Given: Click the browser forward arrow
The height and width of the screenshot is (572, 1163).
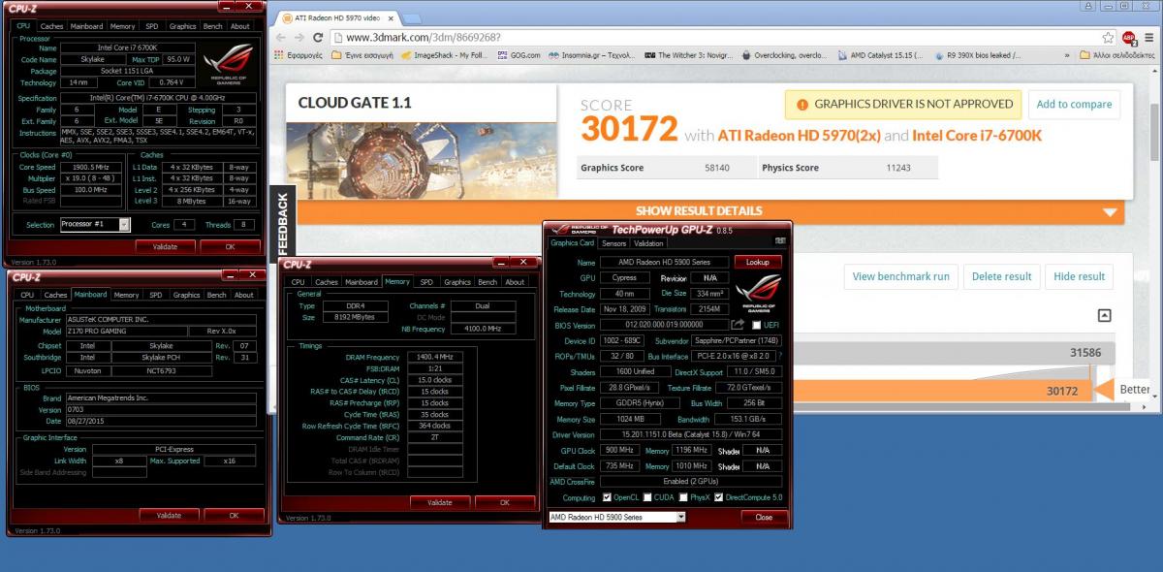Looking at the screenshot, I should 299,37.
